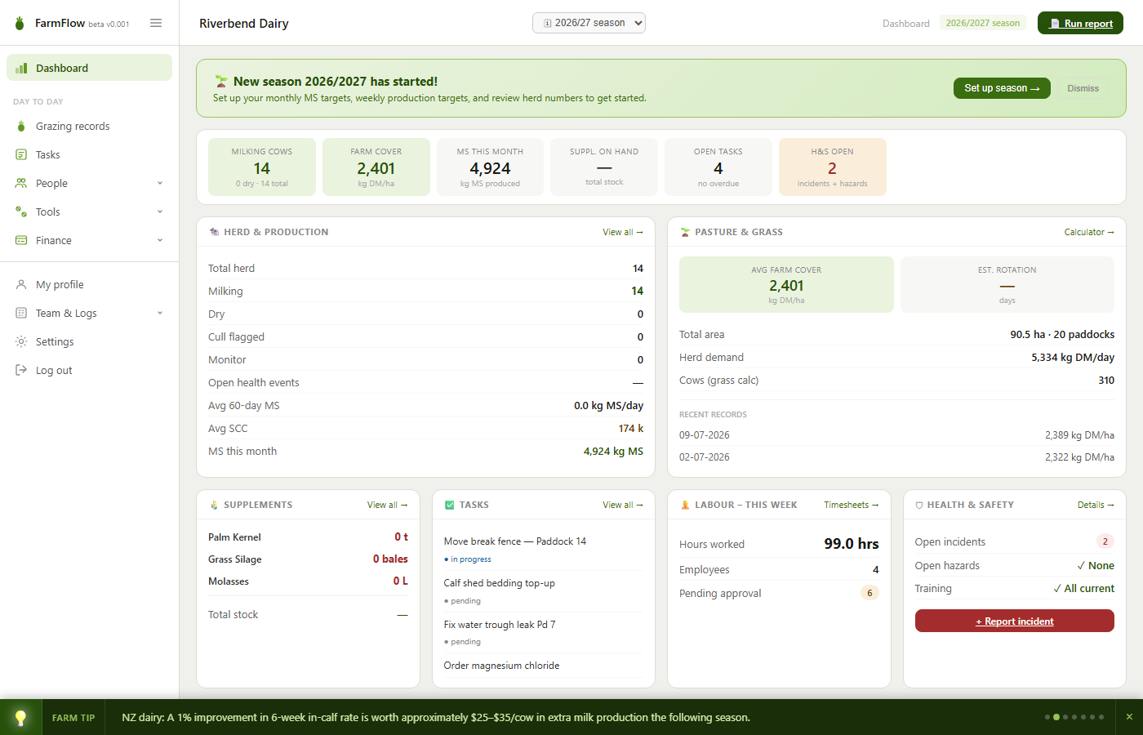The image size is (1143, 735).
Task: Click the farm tip lightbulb icon
Action: [x=20, y=718]
